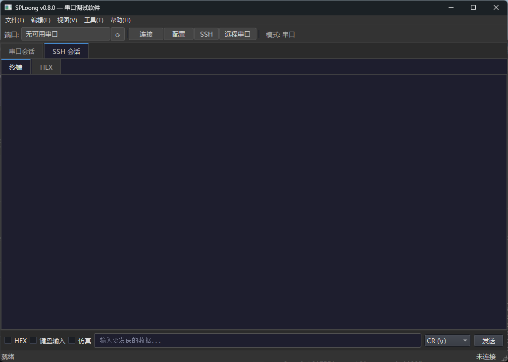Switch to the HEX view tab
The image size is (508, 362).
click(47, 67)
